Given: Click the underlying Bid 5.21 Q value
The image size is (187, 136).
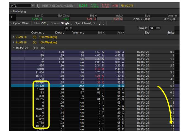Looking at the screenshot, I should (x=91, y=19).
